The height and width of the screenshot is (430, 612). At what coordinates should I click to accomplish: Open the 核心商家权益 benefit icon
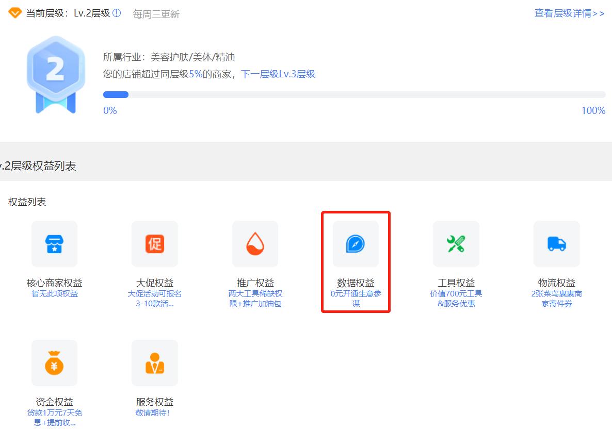point(54,243)
